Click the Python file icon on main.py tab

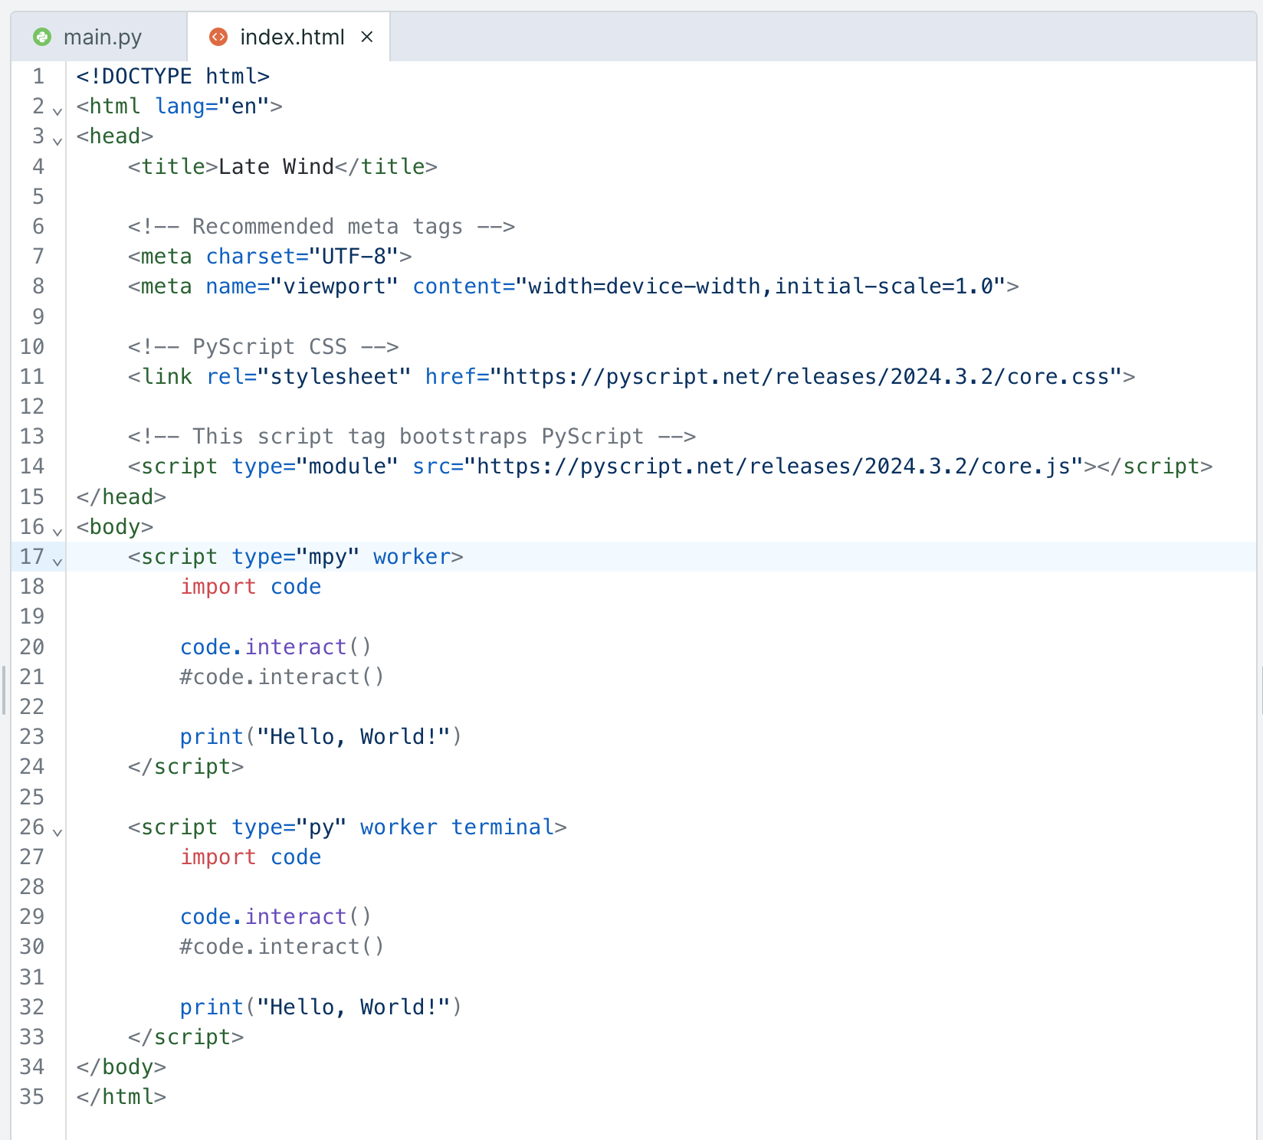click(x=42, y=37)
